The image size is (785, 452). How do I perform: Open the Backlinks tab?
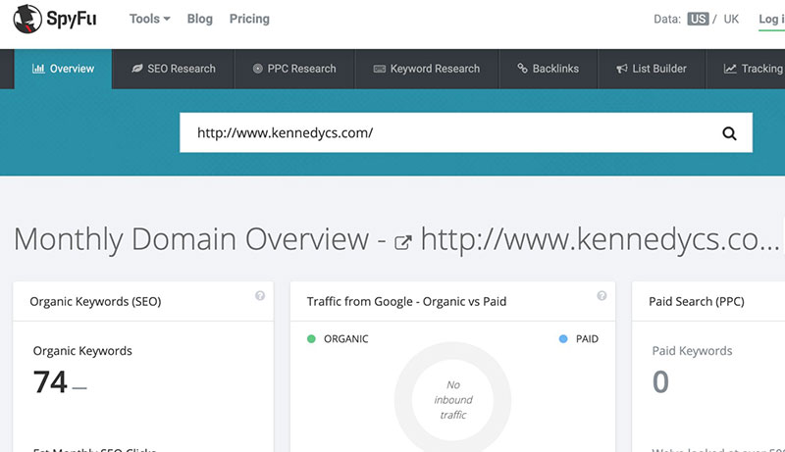549,69
